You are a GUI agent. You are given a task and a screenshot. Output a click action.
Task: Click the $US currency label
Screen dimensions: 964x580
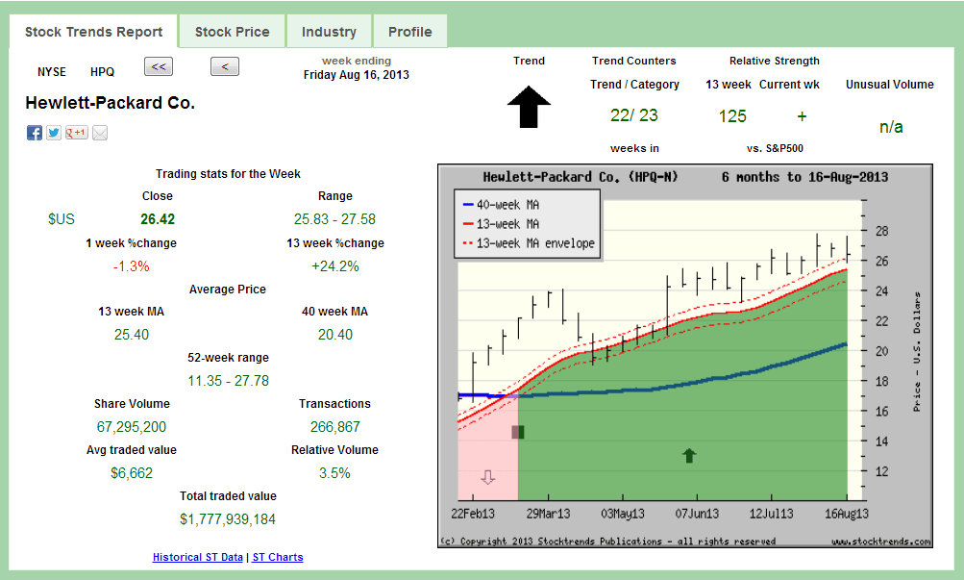click(x=61, y=219)
